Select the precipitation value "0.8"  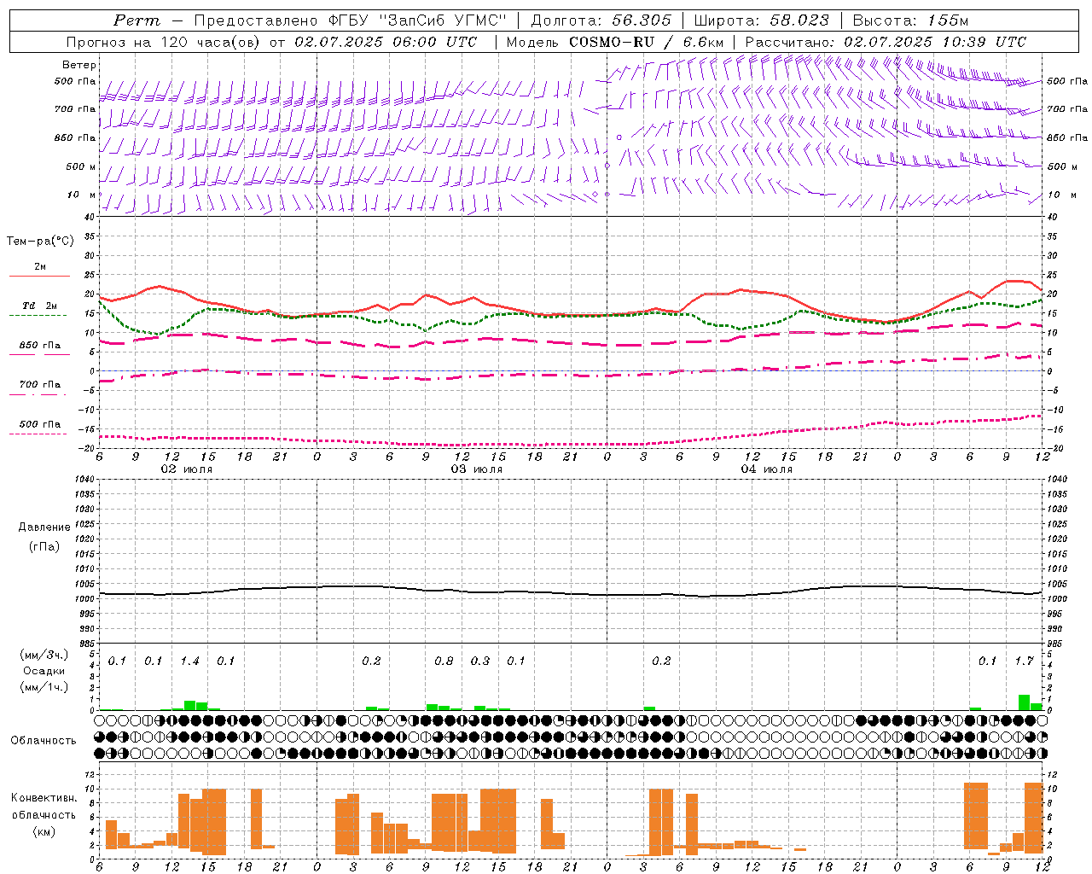coord(444,661)
